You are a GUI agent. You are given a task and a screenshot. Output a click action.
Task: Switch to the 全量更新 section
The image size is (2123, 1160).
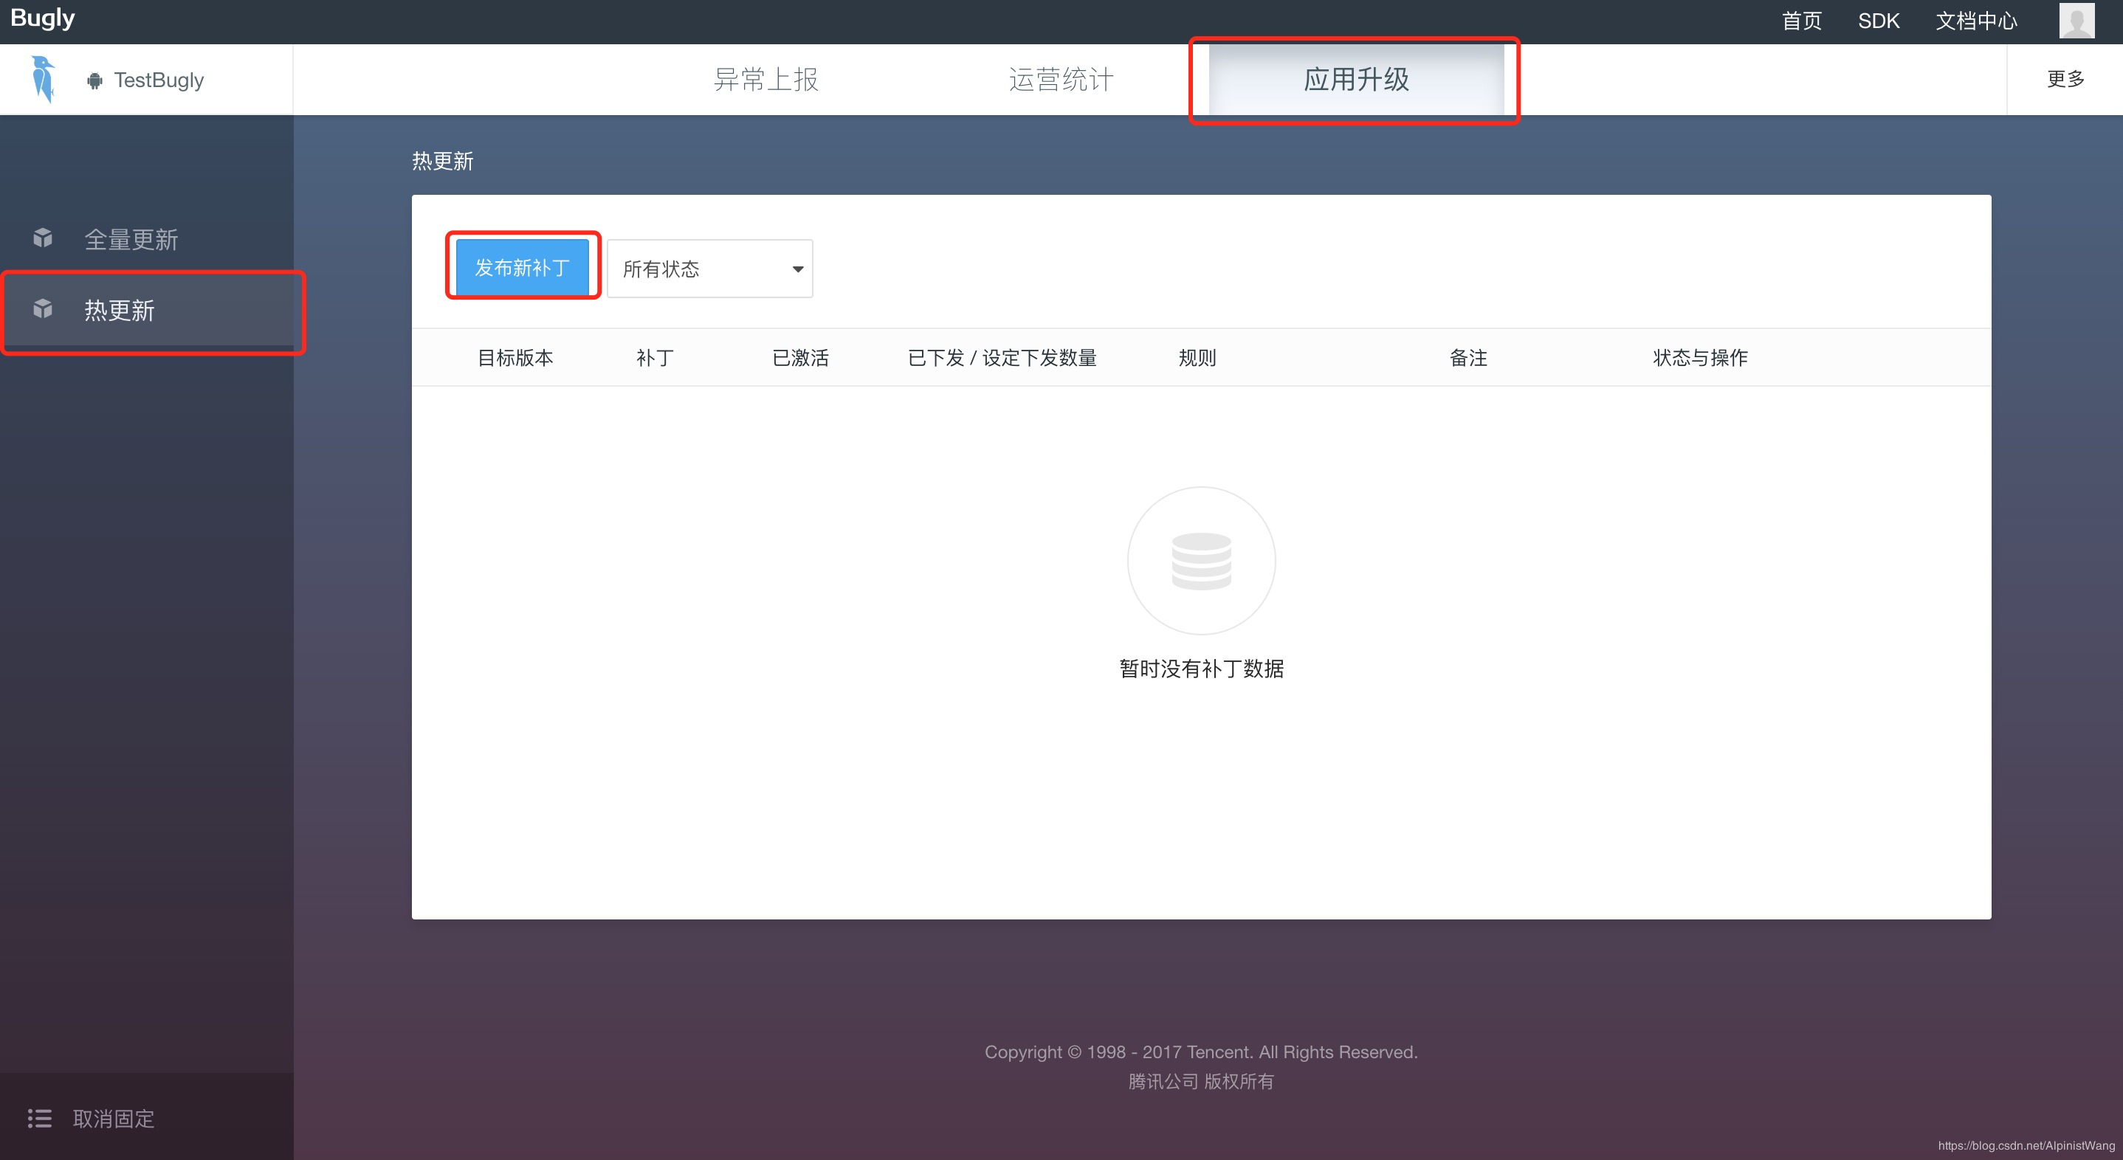pos(132,239)
